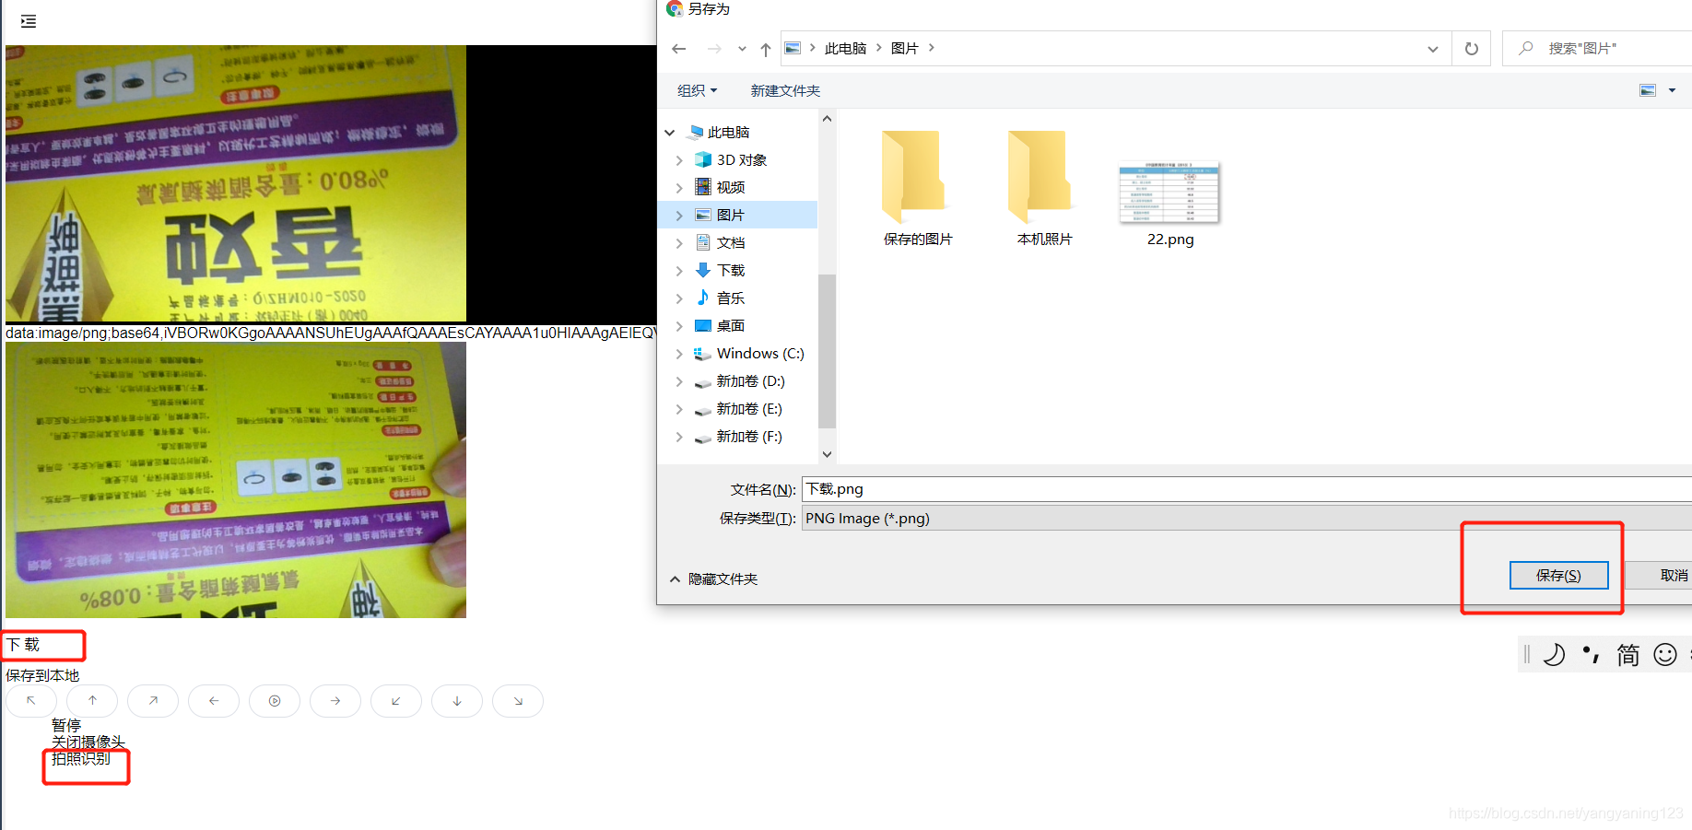1692x830 pixels.
Task: Select the 本机照片 folder
Action: click(1044, 189)
